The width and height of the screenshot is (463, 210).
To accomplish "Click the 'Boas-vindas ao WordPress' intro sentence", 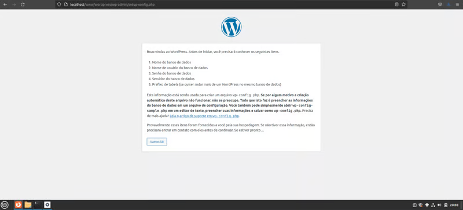I will [x=213, y=52].
